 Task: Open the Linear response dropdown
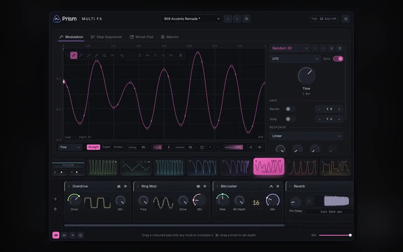click(306, 136)
